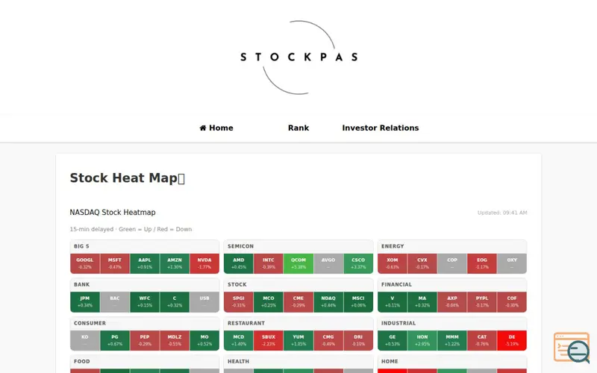Select the MSFT heatmap tile
Image resolution: width=597 pixels, height=373 pixels.
click(x=115, y=263)
